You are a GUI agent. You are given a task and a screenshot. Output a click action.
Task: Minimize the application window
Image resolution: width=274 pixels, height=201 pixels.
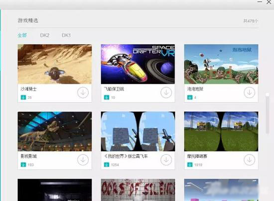pos(260,2)
